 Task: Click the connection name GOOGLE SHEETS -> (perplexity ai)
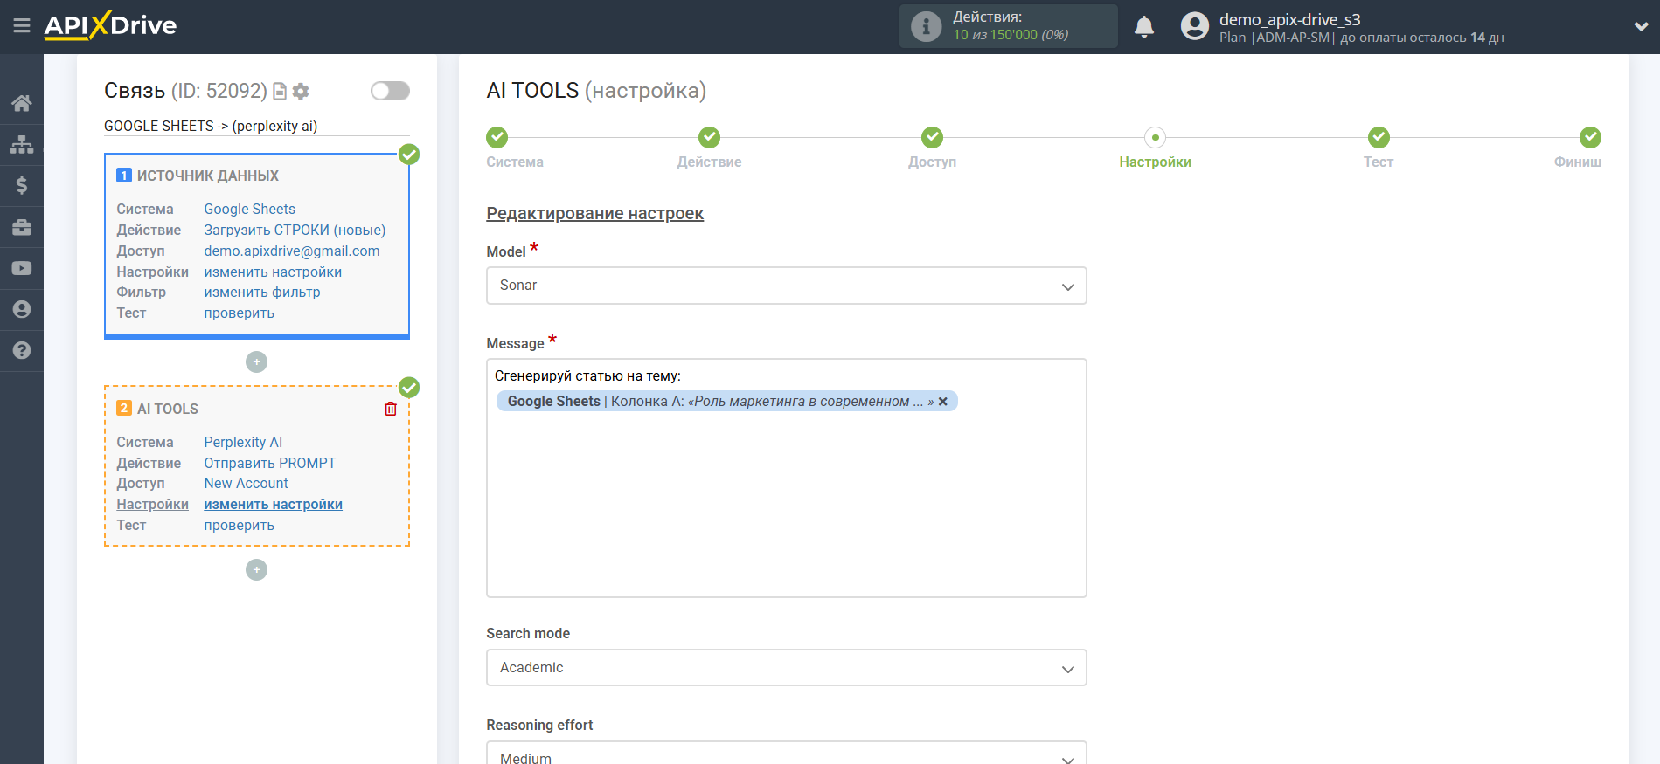[211, 126]
